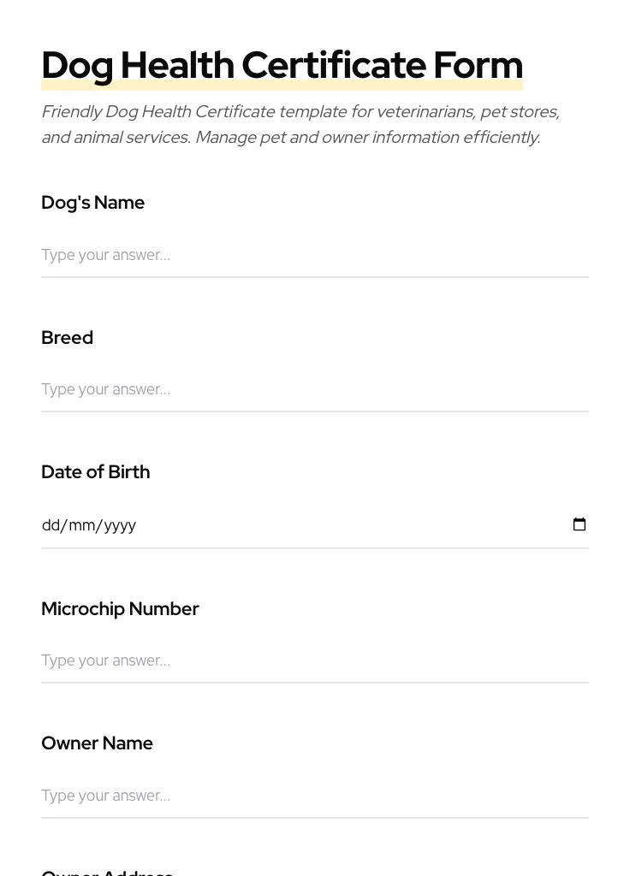
Task: Click the Dog Health Certificate Form title
Action: 282,64
